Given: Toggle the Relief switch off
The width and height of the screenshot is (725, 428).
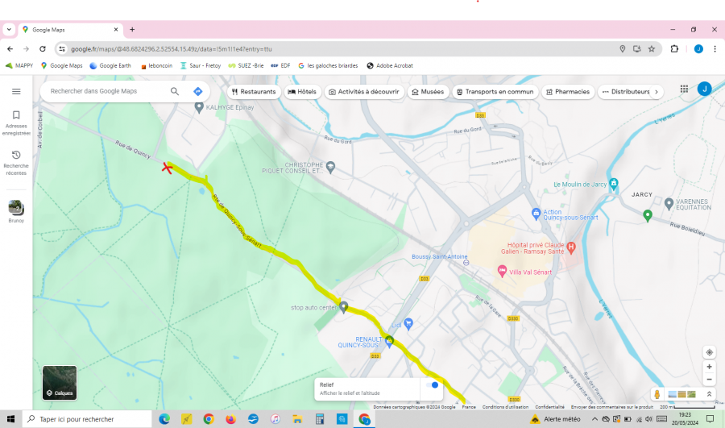Looking at the screenshot, I should (433, 385).
